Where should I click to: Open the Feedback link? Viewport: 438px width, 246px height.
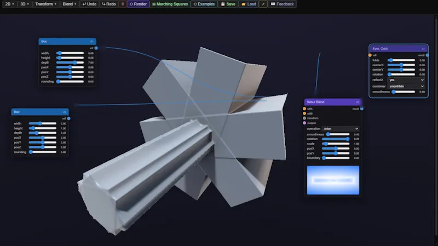click(282, 4)
